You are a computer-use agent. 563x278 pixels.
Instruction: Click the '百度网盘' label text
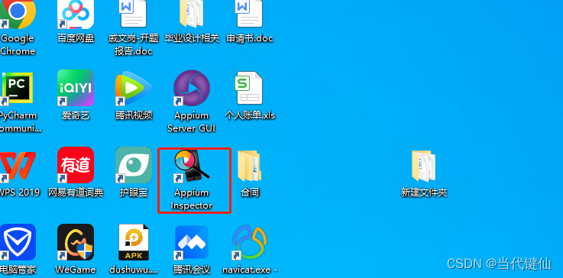point(76,38)
